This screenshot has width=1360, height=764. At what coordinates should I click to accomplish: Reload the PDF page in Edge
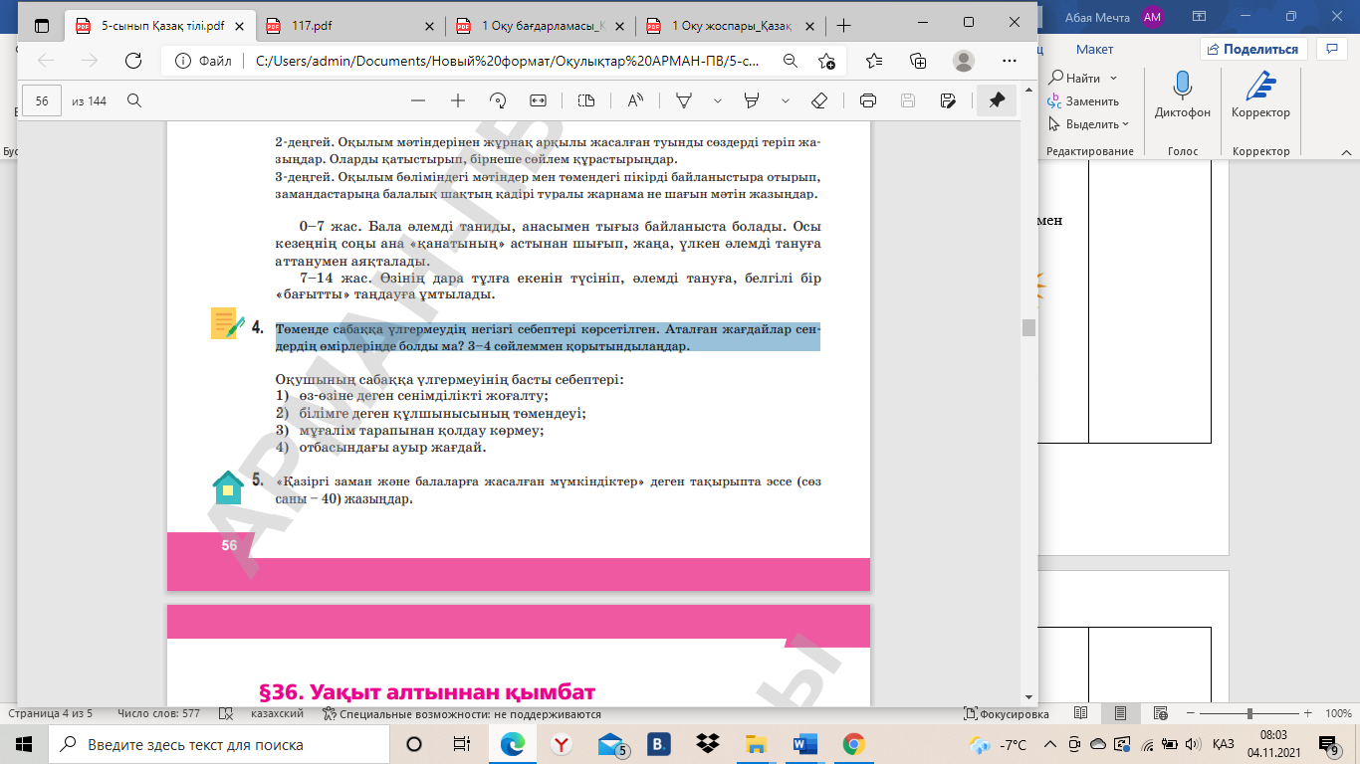click(x=132, y=61)
